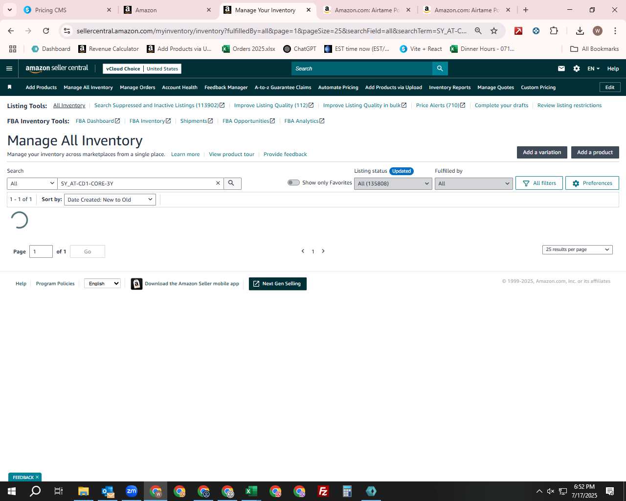Screen dimensions: 626x501
Task: Open File Explorer from taskbar
Action: coord(83,491)
